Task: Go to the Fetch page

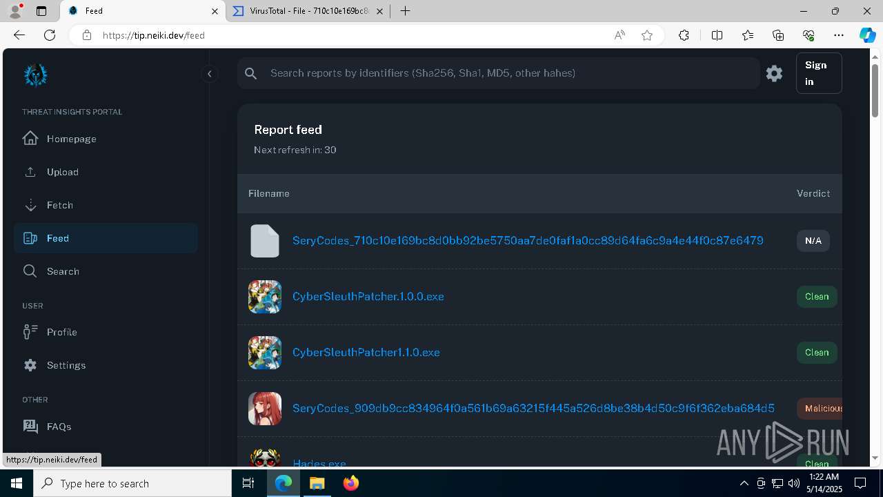Action: (106, 205)
